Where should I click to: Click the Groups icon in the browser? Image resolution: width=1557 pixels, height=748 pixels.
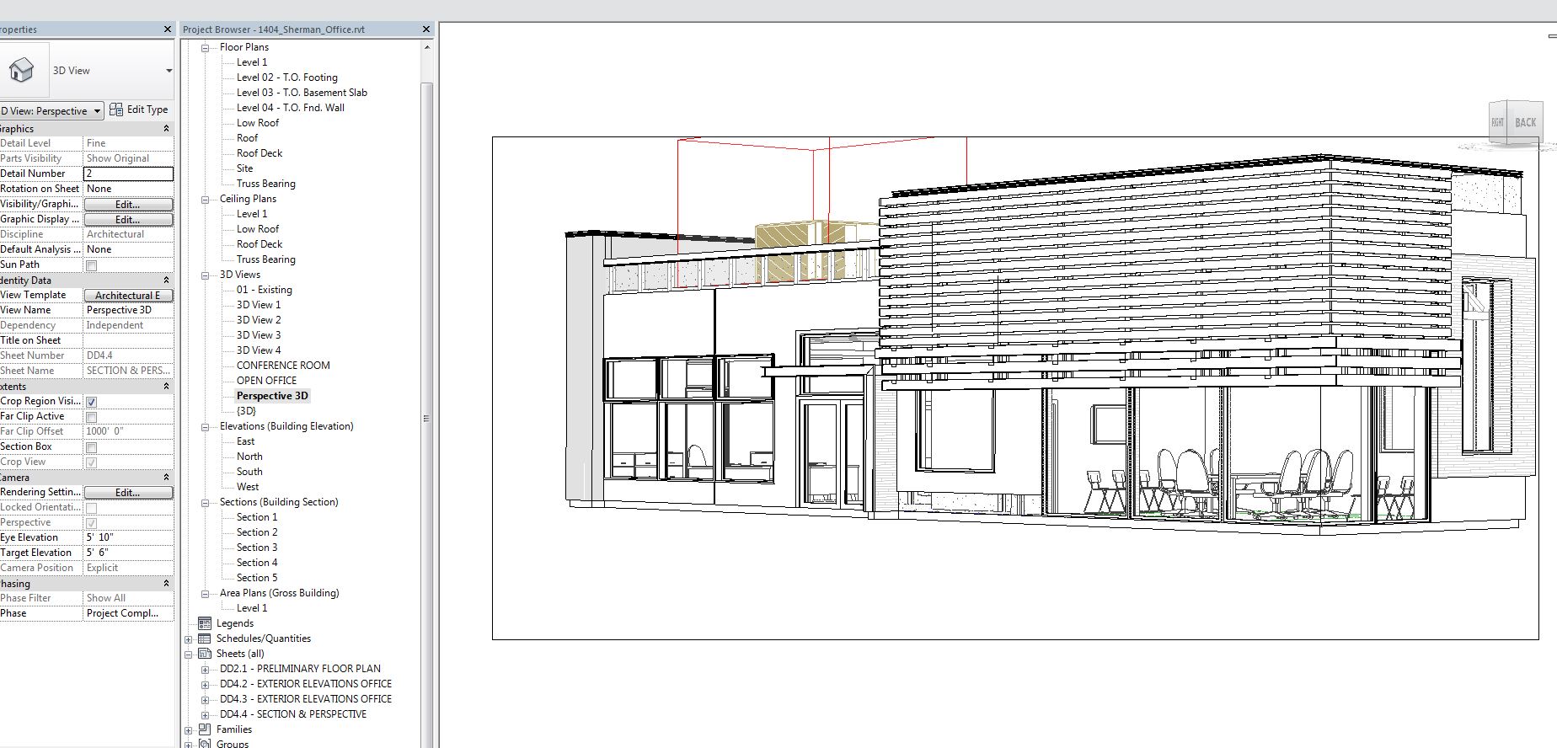(x=204, y=744)
